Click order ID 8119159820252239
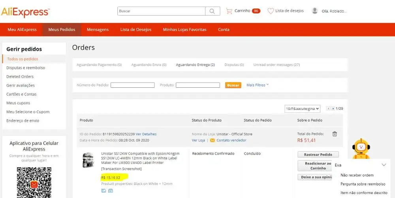This screenshot has height=198, width=395. [118, 134]
